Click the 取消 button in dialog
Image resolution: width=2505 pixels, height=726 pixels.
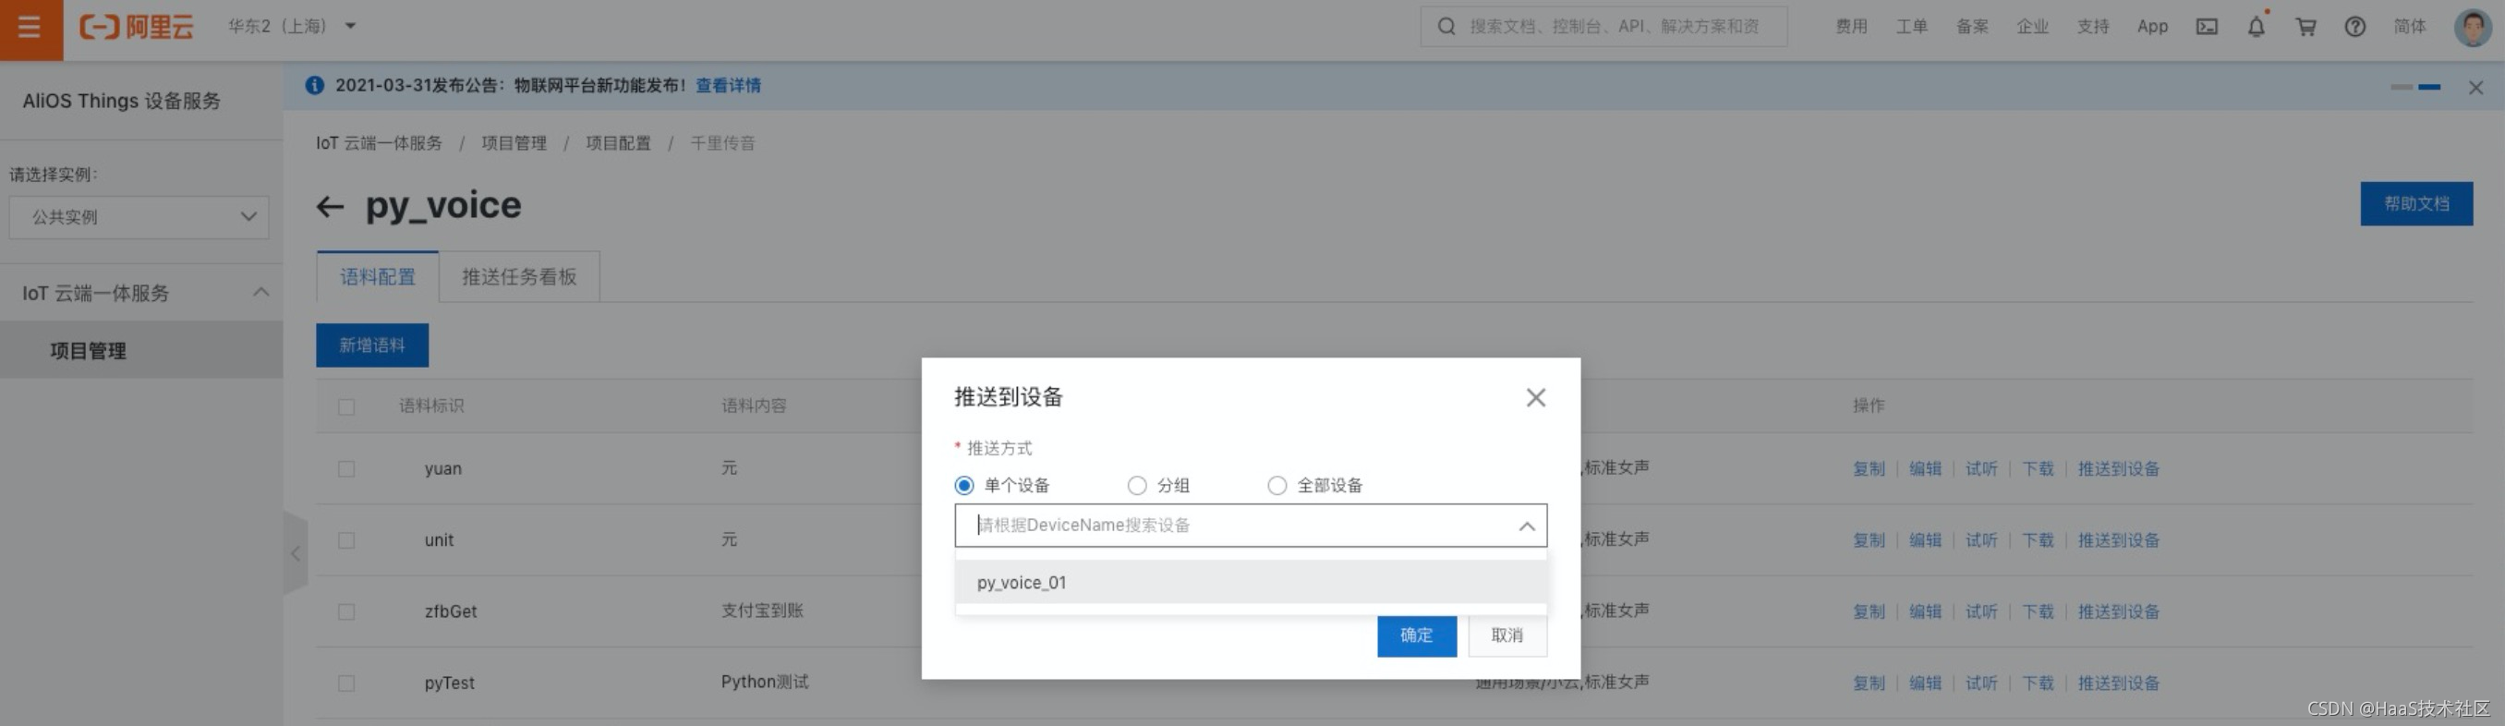tap(1507, 635)
